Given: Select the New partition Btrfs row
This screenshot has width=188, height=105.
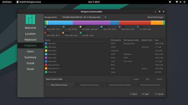Looking at the screenshot, I should (105, 65).
